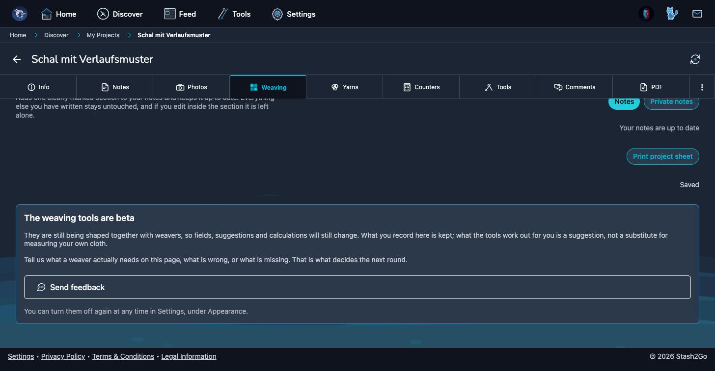Select the Weaving tab
This screenshot has width=715, height=371.
[x=268, y=87]
